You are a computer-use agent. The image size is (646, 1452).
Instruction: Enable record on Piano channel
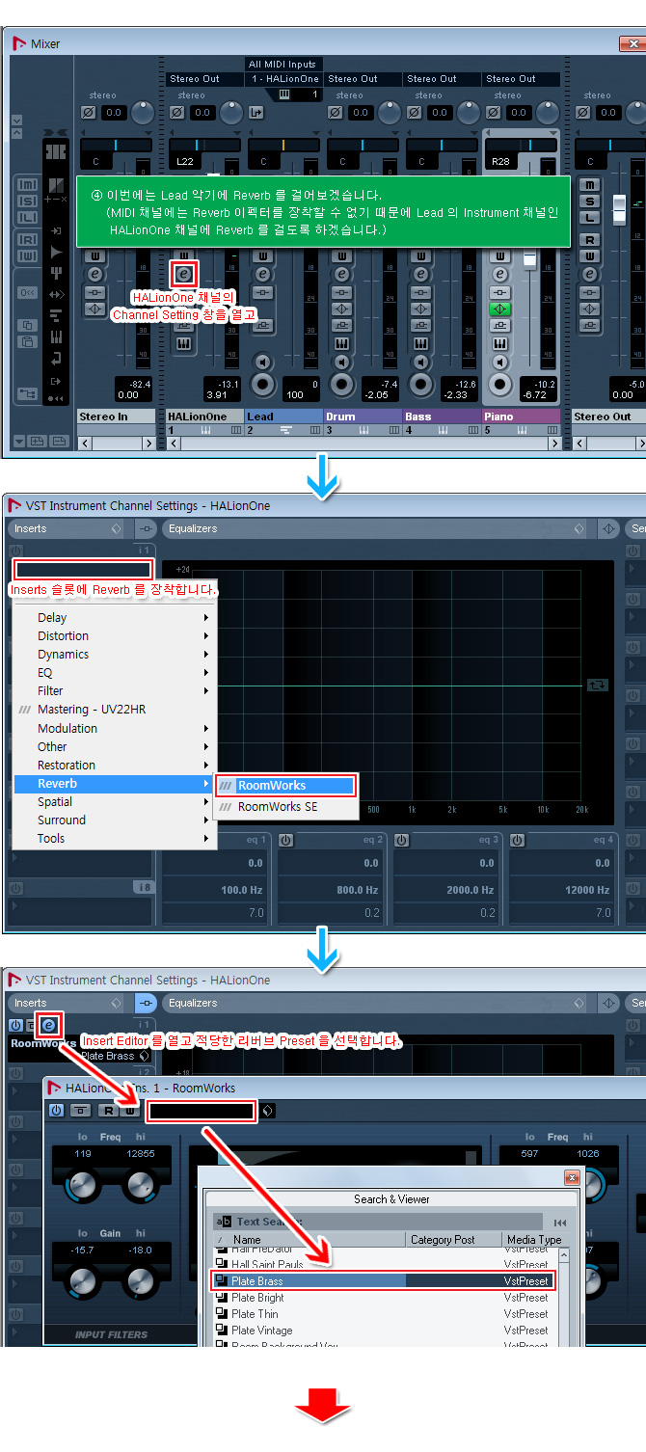pos(499,385)
